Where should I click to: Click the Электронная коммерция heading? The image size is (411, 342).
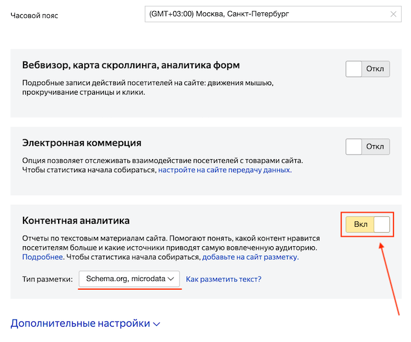[82, 143]
